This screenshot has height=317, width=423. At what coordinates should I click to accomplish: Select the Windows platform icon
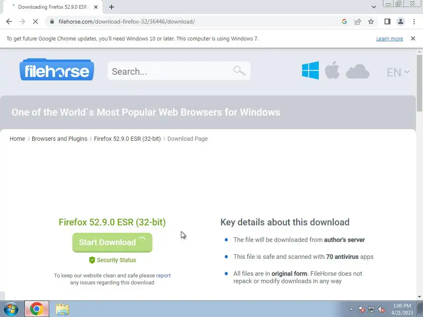pos(310,70)
